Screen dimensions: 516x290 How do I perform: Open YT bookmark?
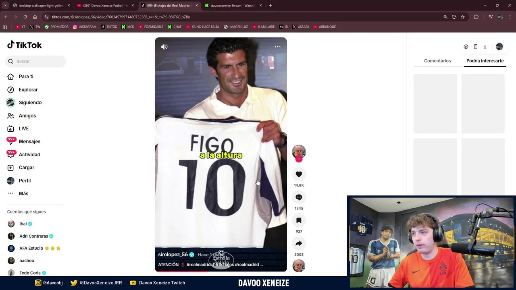(20, 27)
